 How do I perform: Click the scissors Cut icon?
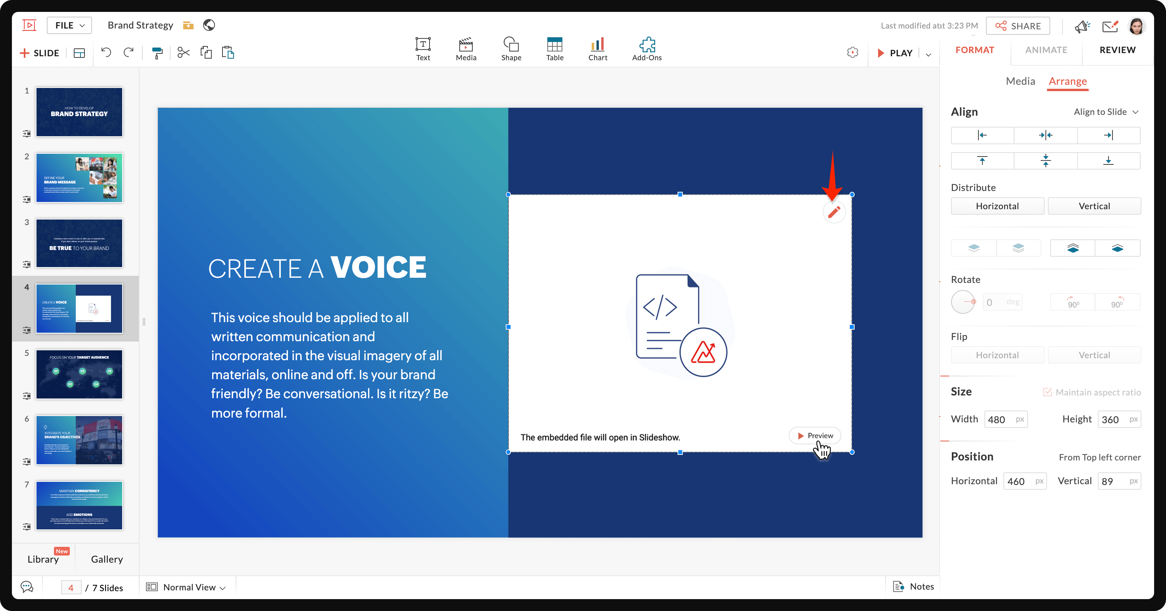tap(183, 52)
